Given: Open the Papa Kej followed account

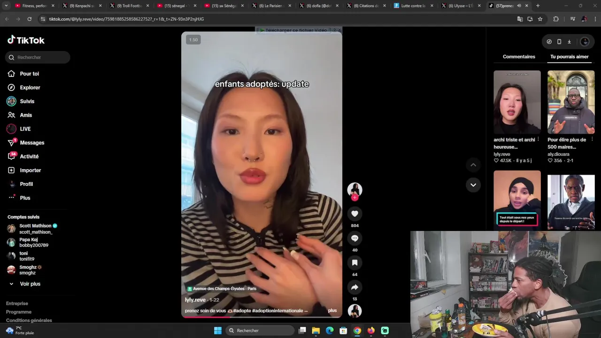Looking at the screenshot, I should coord(31,242).
